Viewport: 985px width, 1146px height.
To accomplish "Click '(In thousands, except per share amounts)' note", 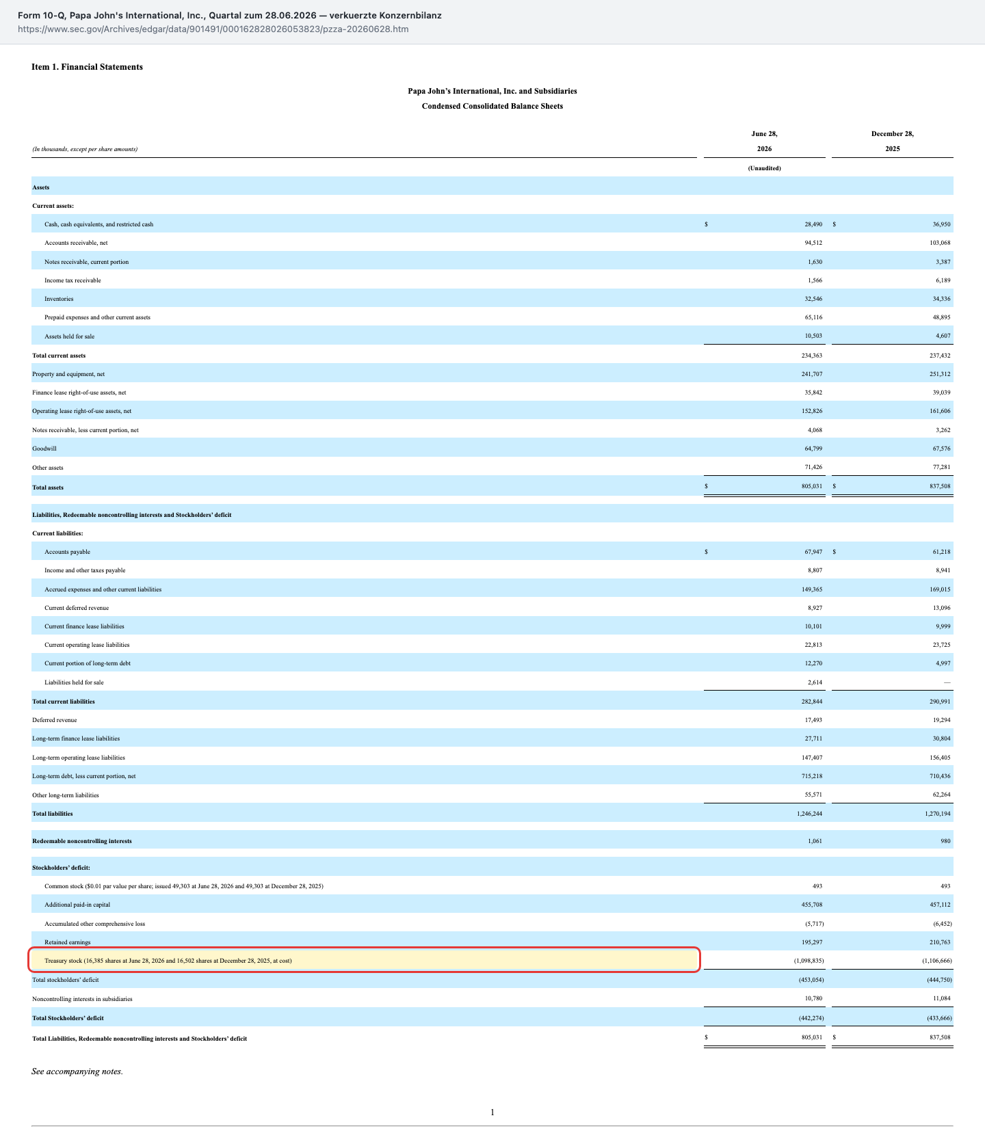I will (x=85, y=149).
